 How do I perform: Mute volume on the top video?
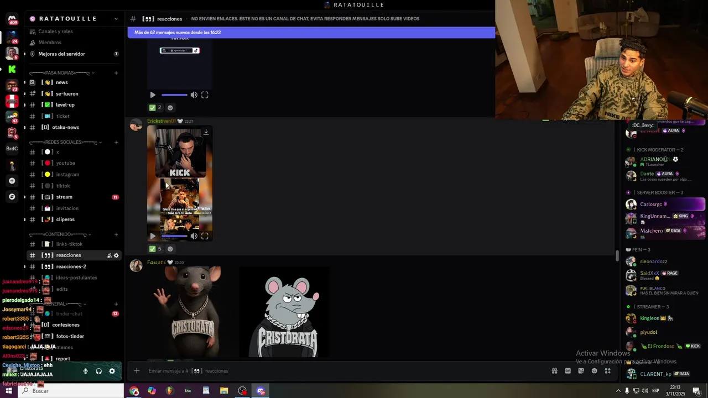tap(194, 95)
